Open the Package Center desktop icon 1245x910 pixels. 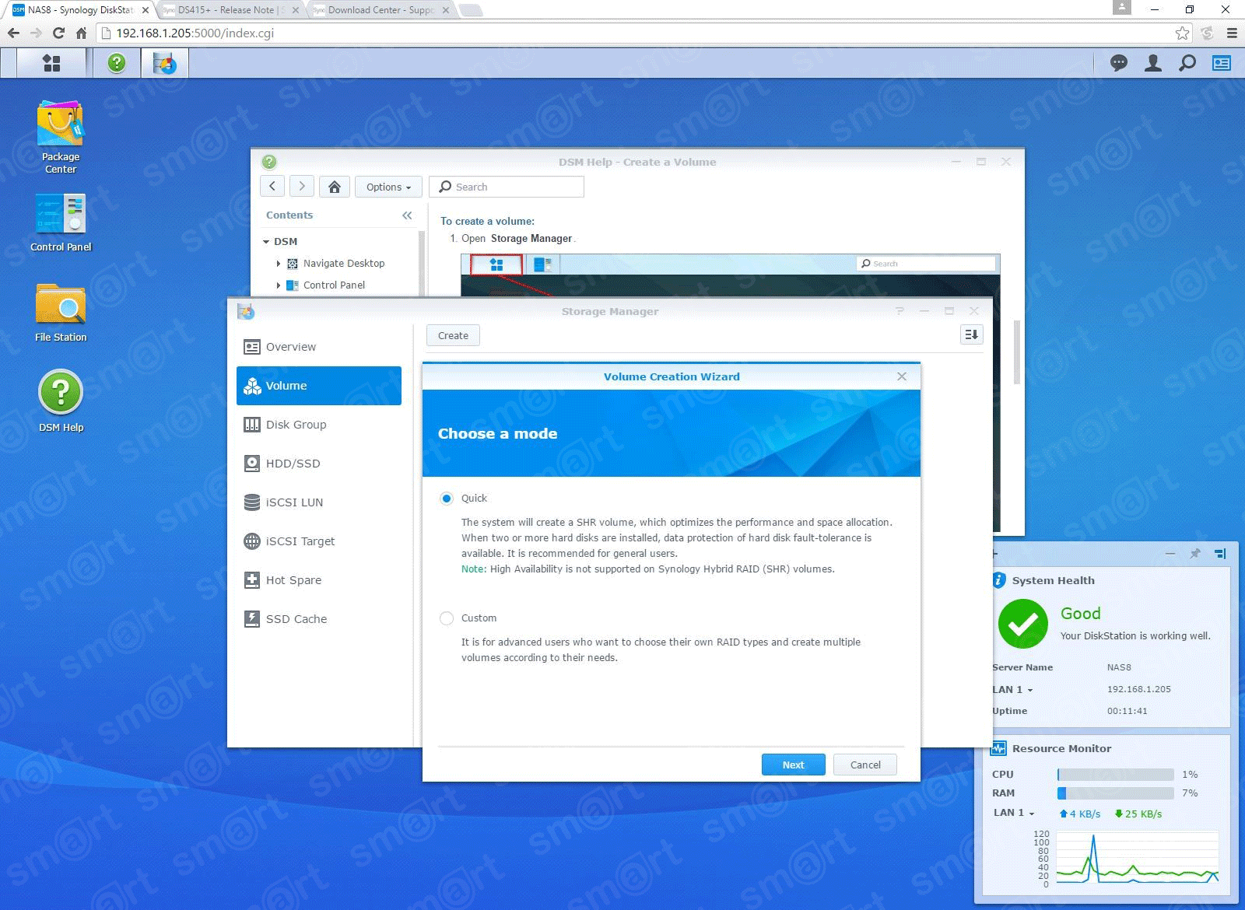61,137
